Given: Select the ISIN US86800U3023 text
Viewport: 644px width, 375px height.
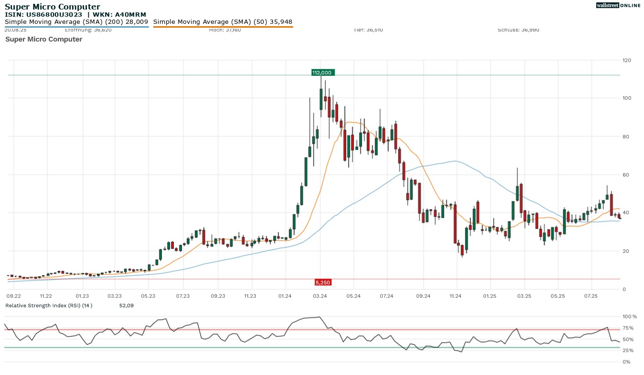Looking at the screenshot, I should coord(43,15).
